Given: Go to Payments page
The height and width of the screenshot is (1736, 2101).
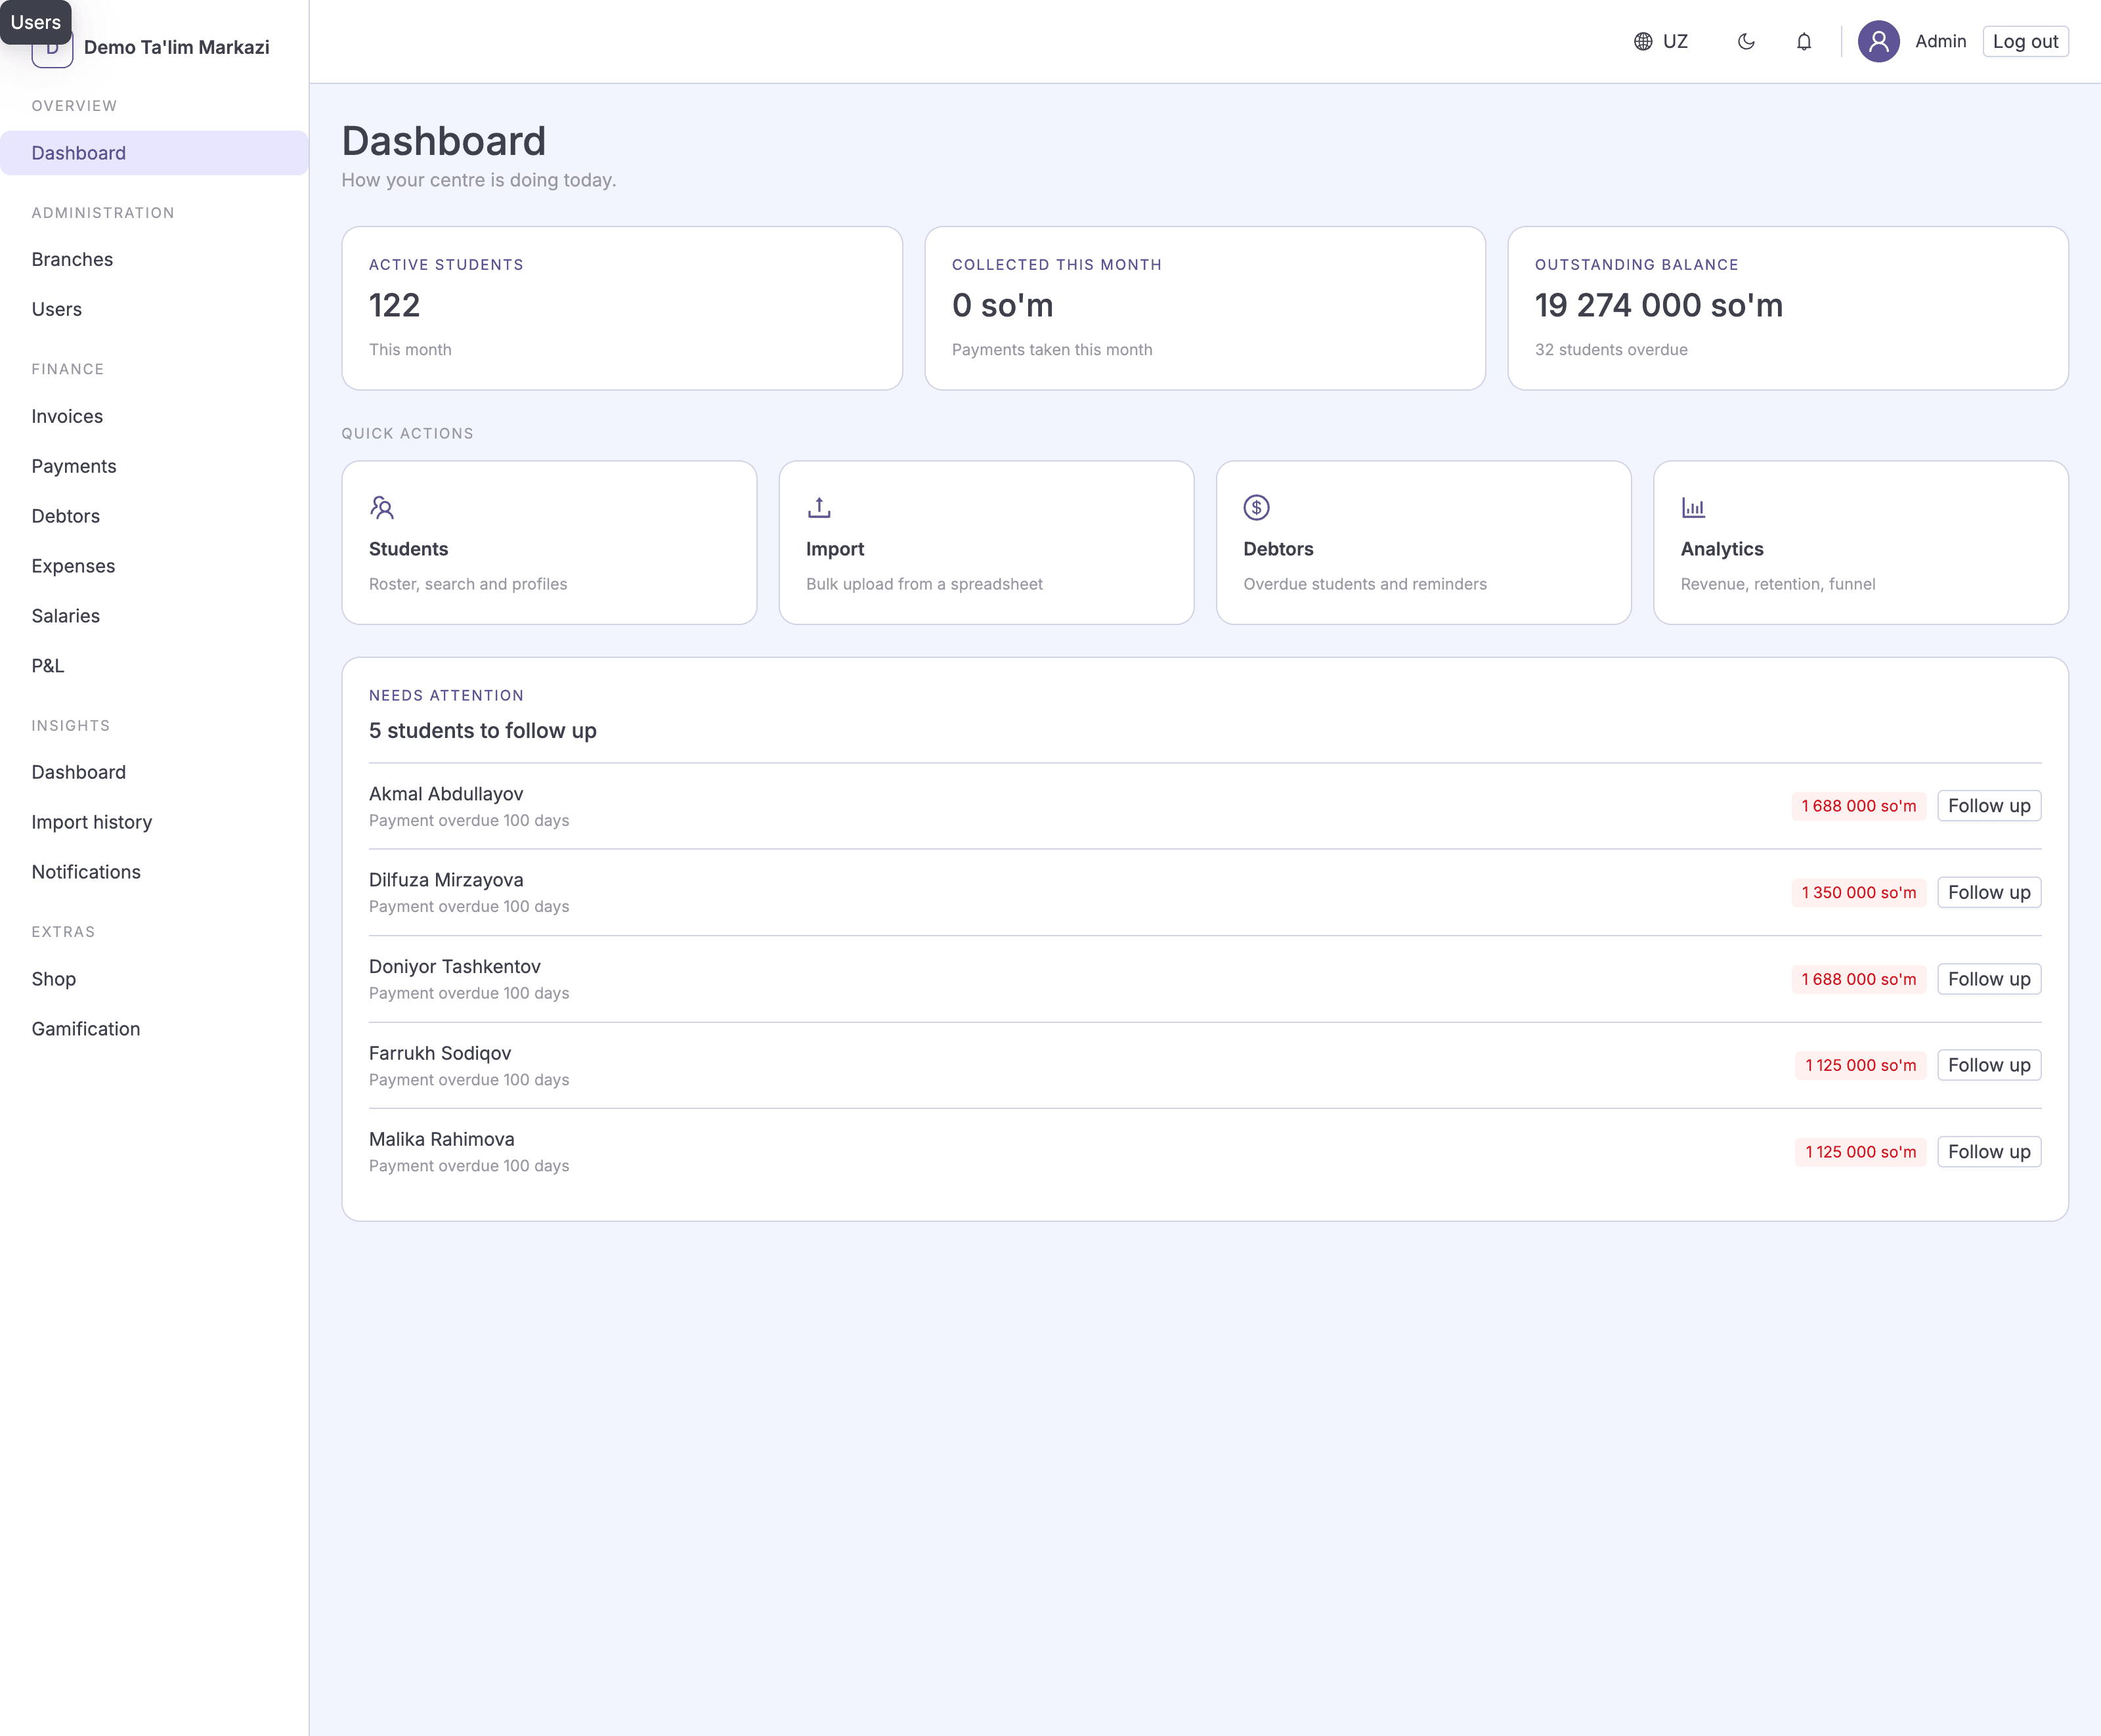Looking at the screenshot, I should pyautogui.click(x=154, y=466).
